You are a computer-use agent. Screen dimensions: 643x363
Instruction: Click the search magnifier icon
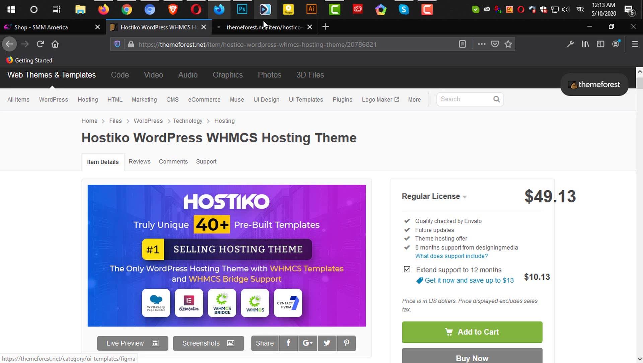point(496,99)
